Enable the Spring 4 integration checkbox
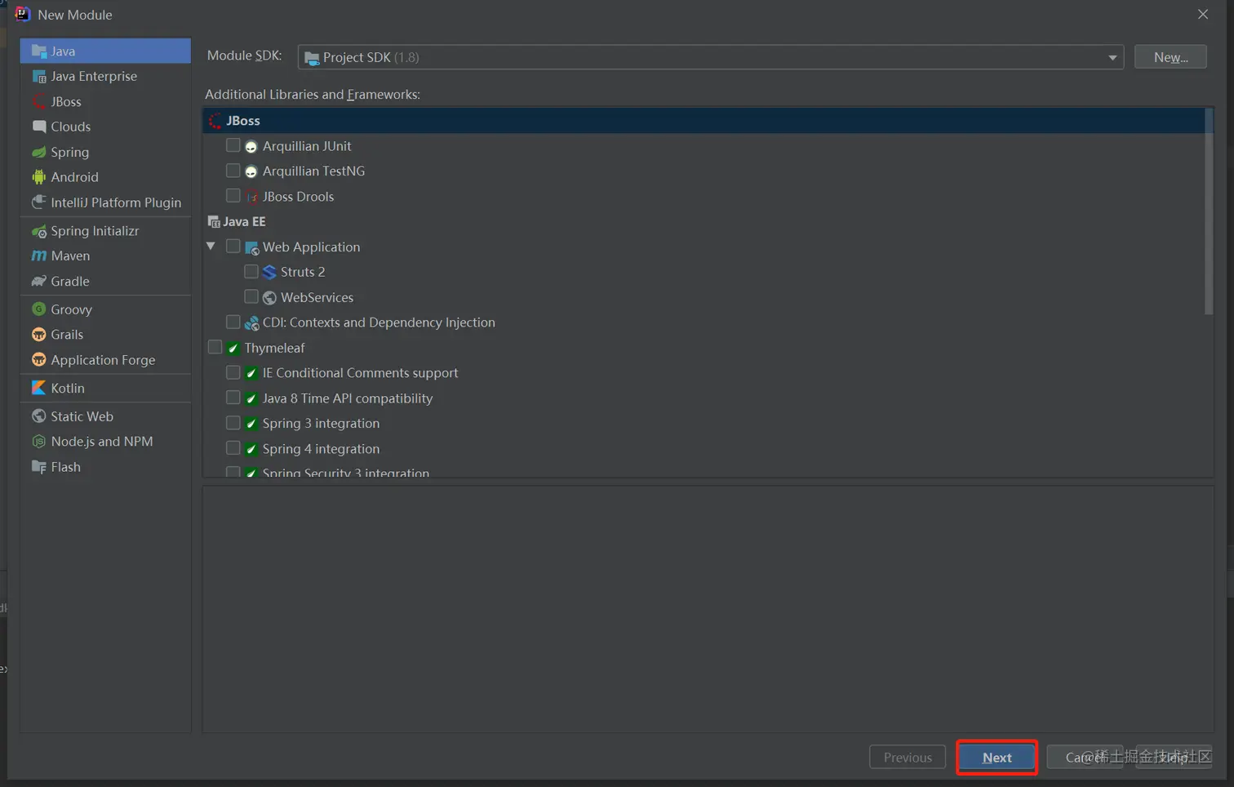Image resolution: width=1234 pixels, height=787 pixels. click(233, 448)
